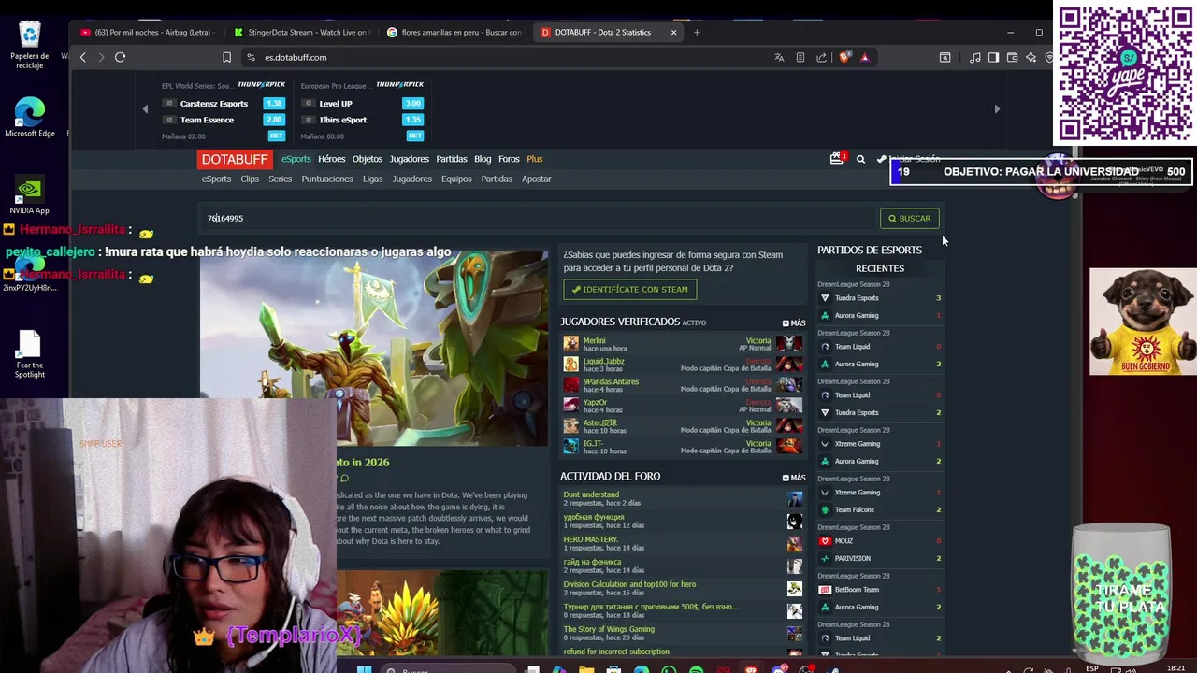
Task: Open verified player Liquid.Jabbz
Action: tap(604, 362)
